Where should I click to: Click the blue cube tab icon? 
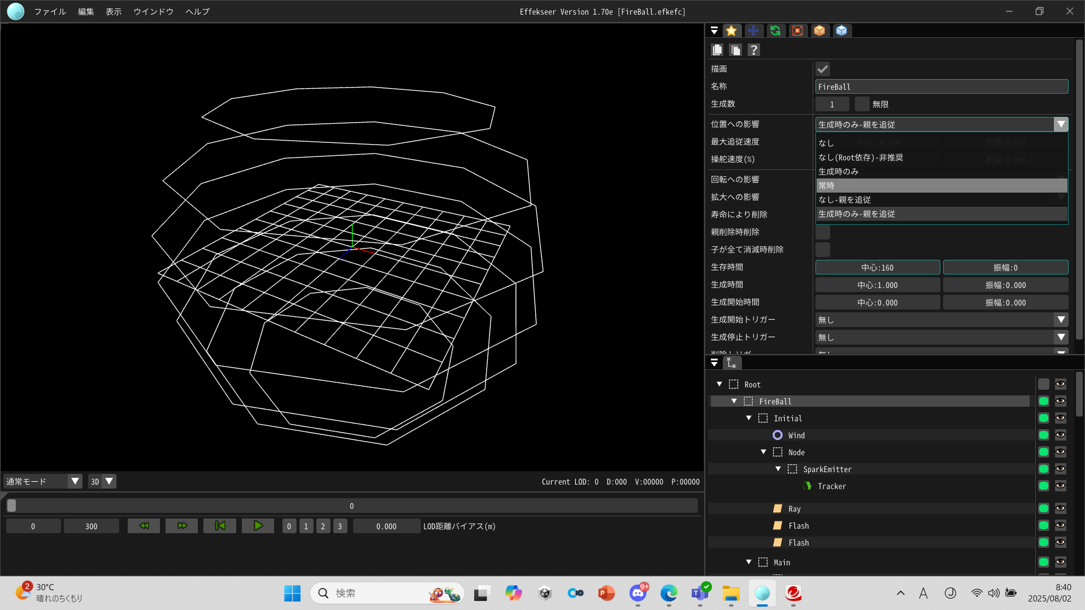[x=841, y=30]
